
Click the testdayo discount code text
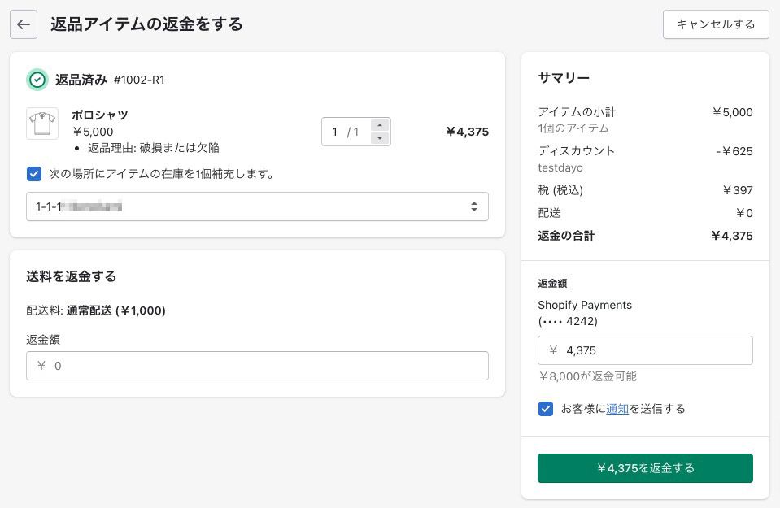[560, 167]
